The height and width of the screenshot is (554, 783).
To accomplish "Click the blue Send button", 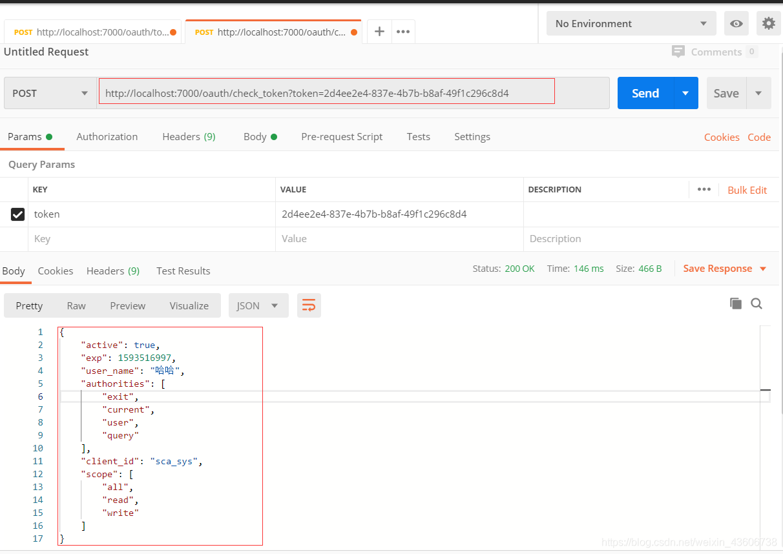I will click(x=645, y=93).
